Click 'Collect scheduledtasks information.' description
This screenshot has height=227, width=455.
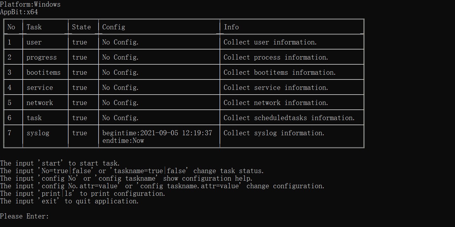click(x=289, y=118)
